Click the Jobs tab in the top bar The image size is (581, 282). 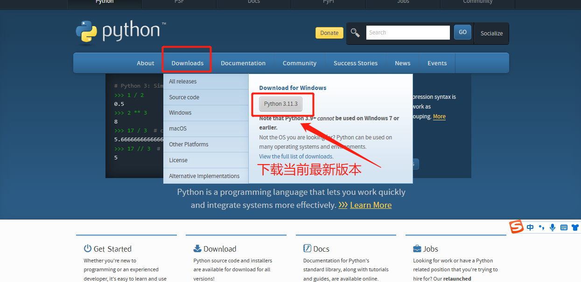coord(403,2)
